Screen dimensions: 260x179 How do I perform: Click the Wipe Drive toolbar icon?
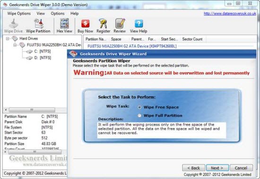coord(13,24)
